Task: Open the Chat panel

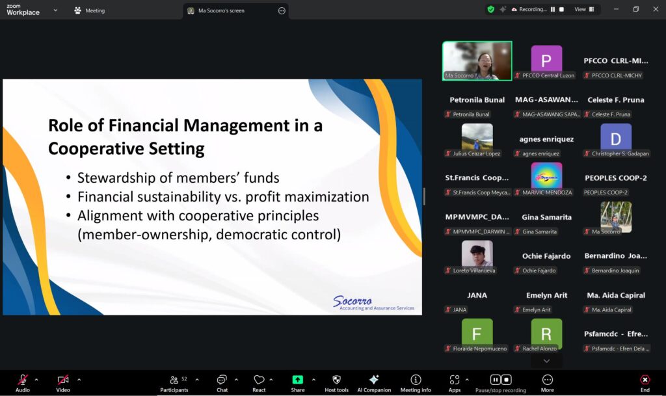Action: pyautogui.click(x=222, y=380)
